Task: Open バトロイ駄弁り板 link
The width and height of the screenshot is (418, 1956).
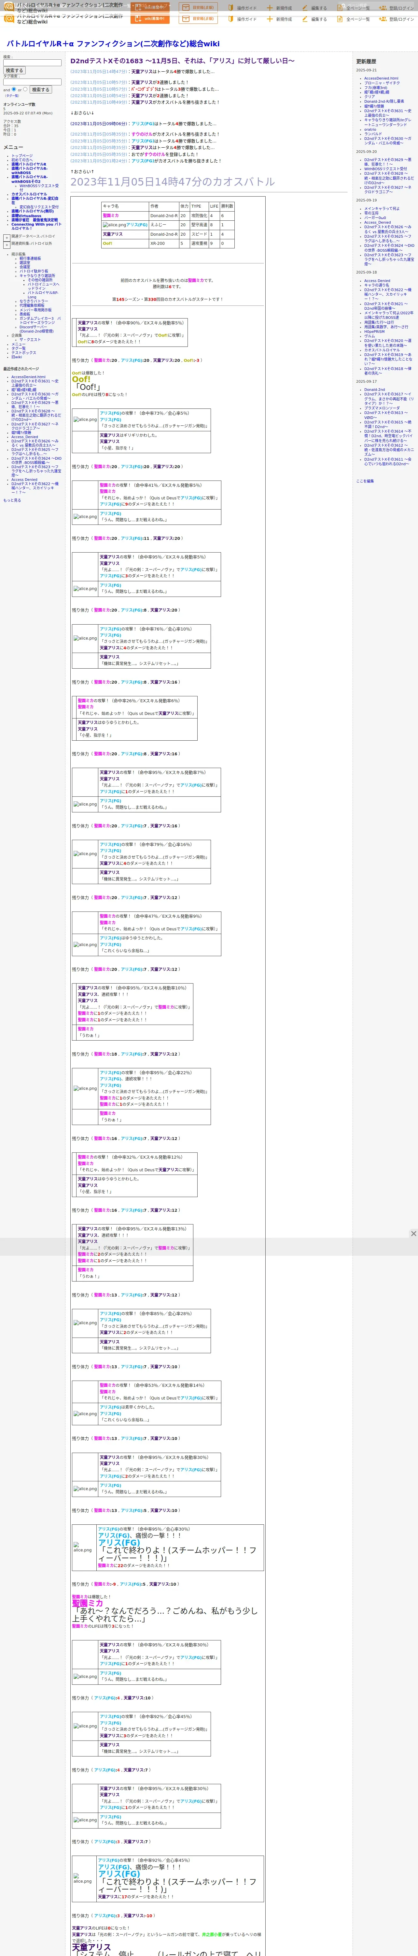Action: tap(34, 271)
